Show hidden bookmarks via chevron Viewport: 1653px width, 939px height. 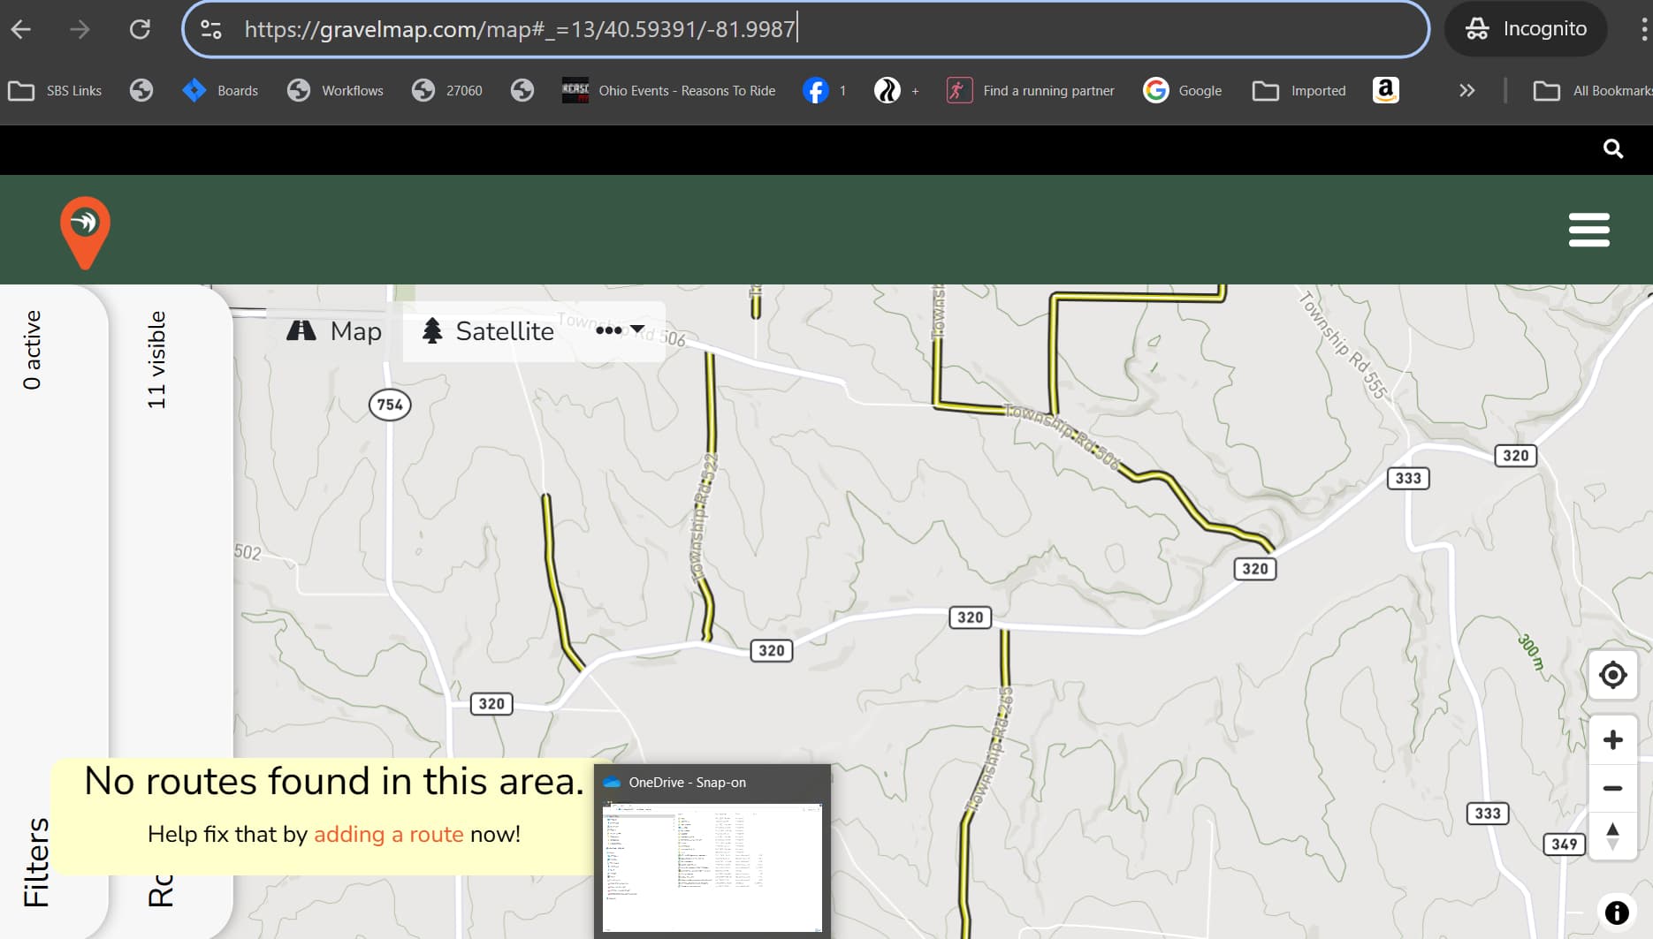coord(1466,90)
